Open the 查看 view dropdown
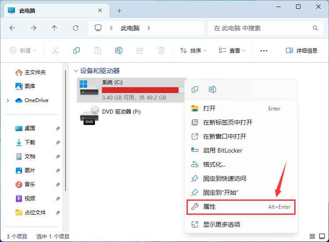 pyautogui.click(x=232, y=50)
